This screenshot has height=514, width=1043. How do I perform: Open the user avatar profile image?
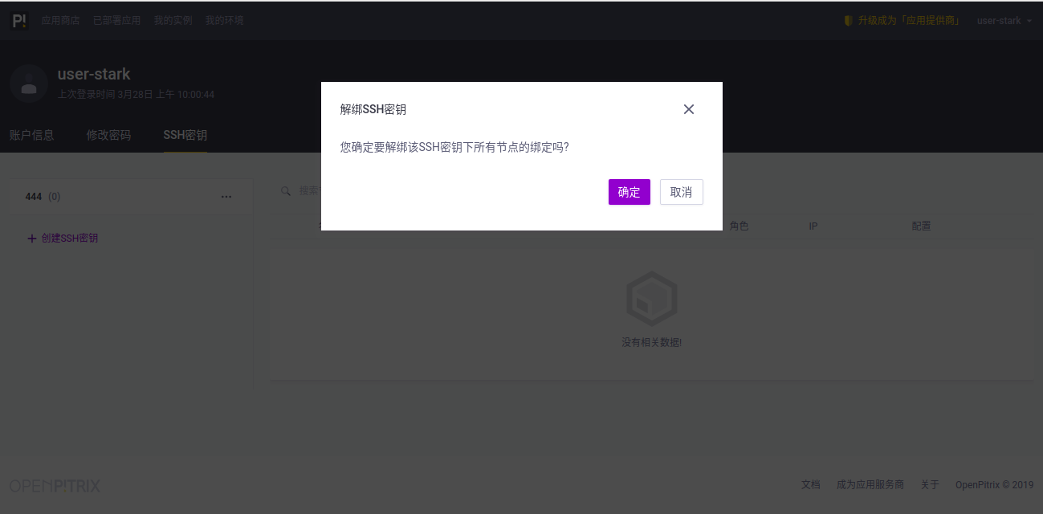[x=29, y=84]
